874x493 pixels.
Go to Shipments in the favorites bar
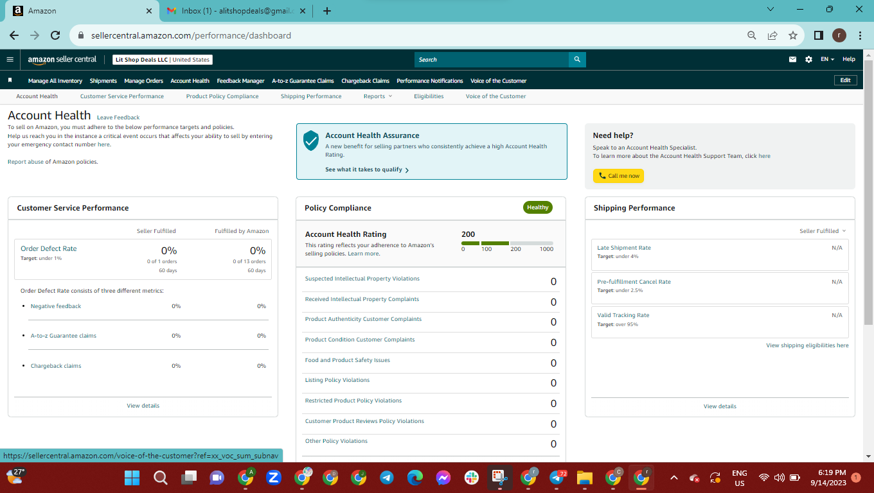103,81
